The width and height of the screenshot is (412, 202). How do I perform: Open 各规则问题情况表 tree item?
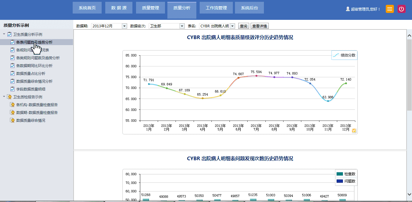coord(33,50)
